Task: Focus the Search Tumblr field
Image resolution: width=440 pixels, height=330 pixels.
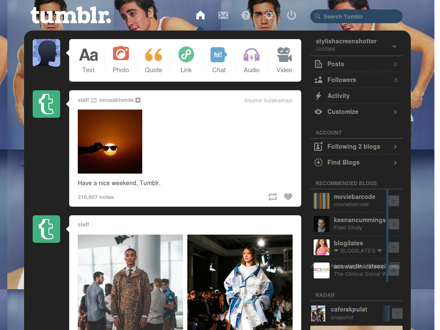Action: 356,16
